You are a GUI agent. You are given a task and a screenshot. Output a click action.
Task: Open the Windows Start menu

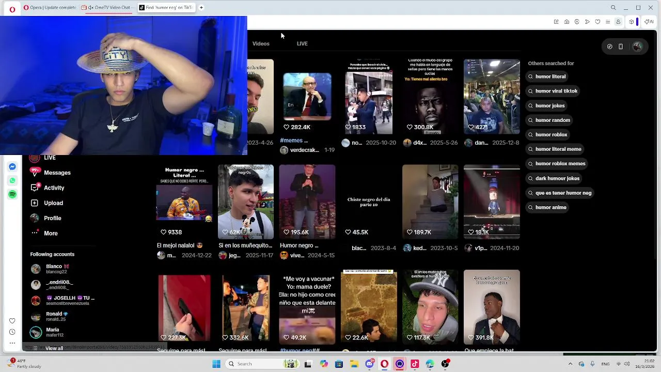point(216,364)
